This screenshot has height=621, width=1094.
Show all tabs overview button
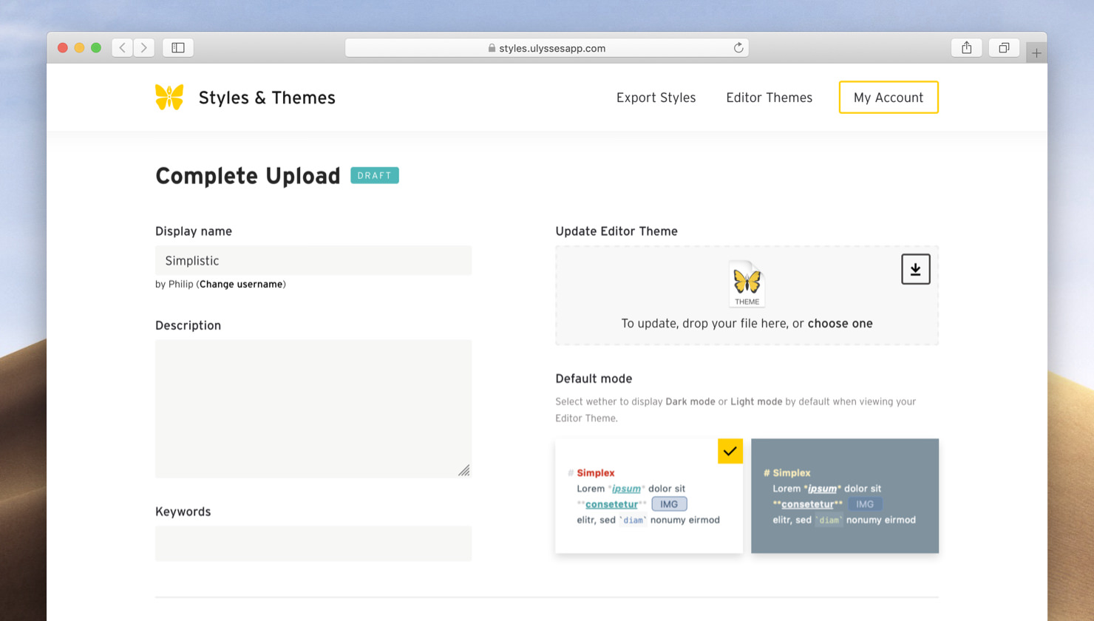pos(1004,48)
